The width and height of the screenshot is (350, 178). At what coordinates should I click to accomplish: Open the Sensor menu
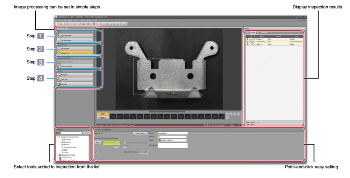(x=74, y=20)
